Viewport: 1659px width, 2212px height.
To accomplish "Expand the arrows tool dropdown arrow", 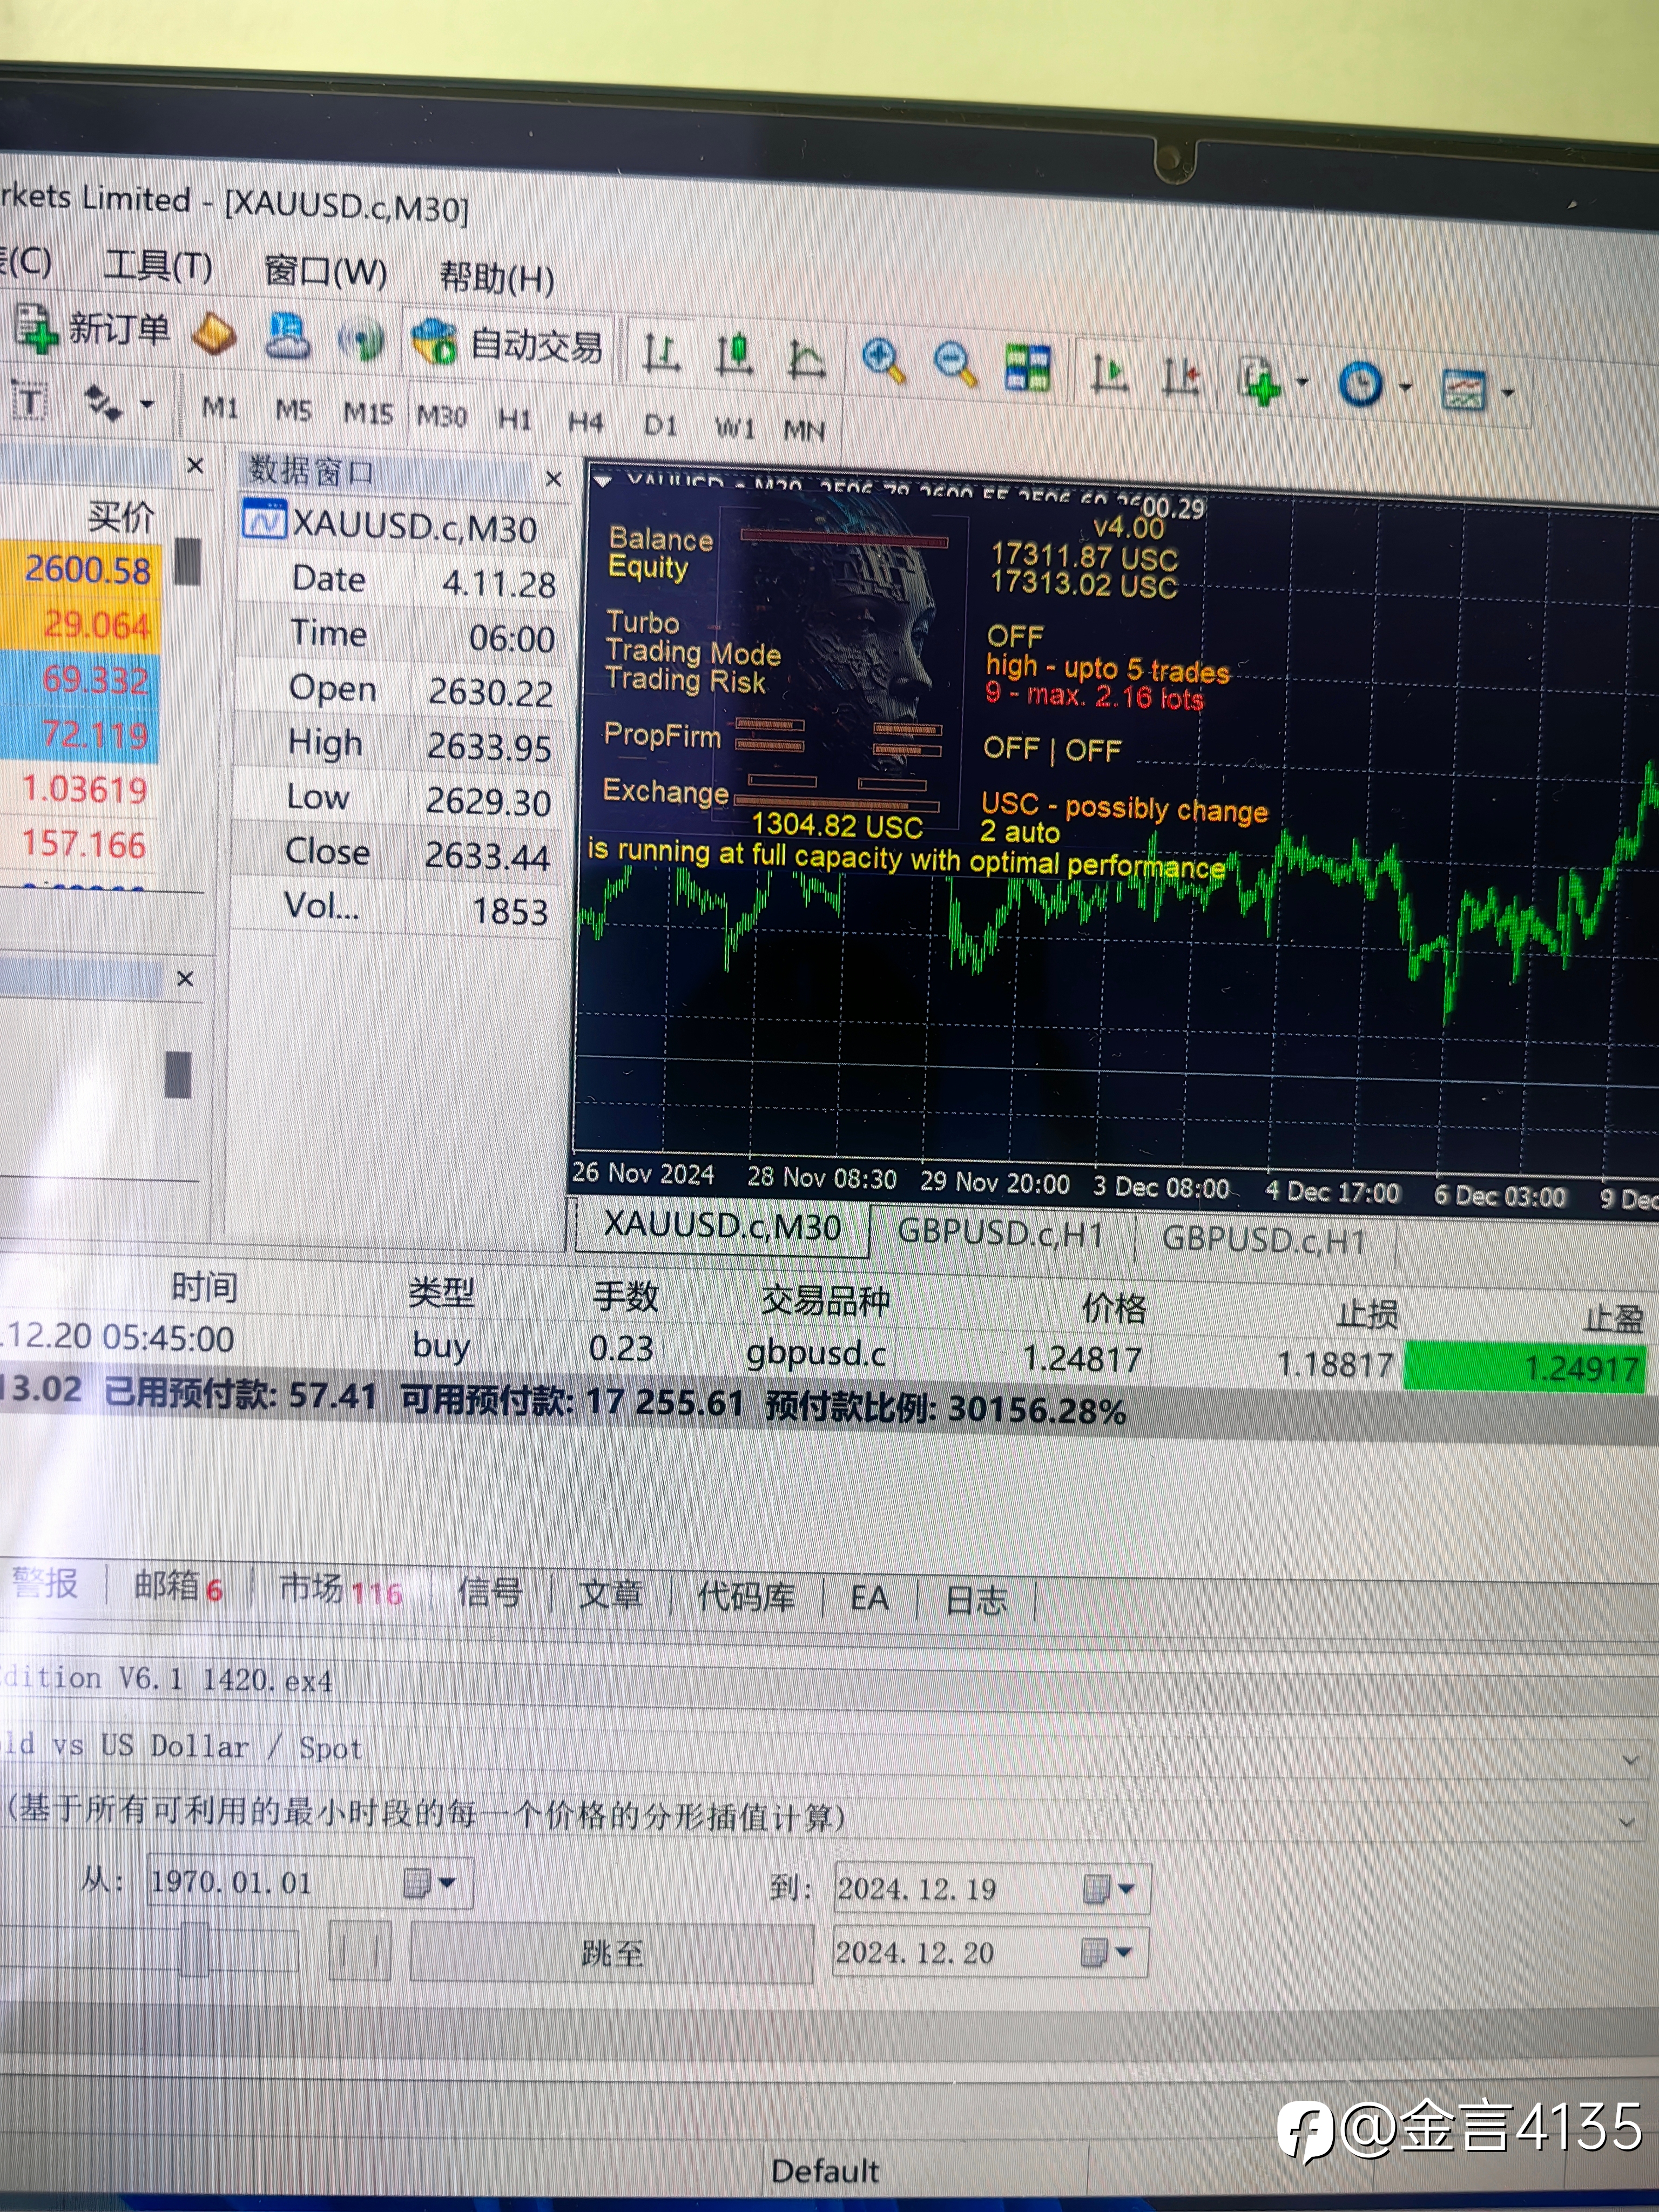I will (147, 405).
